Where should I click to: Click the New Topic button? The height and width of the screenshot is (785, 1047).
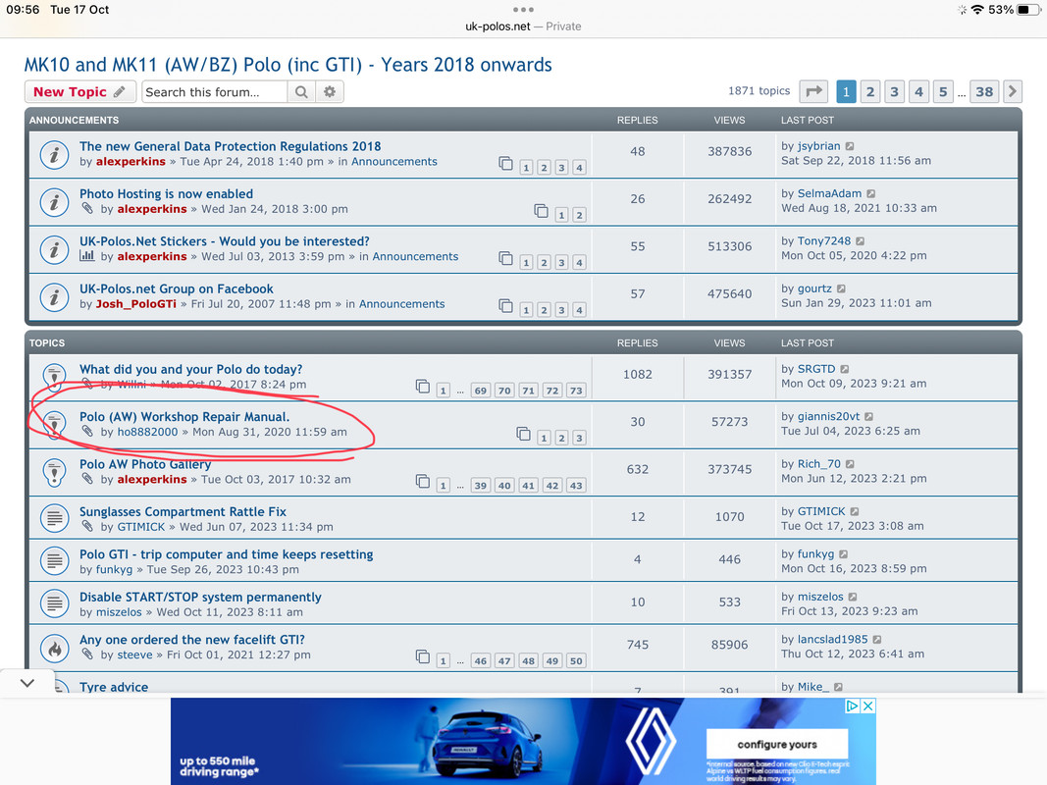tap(80, 92)
